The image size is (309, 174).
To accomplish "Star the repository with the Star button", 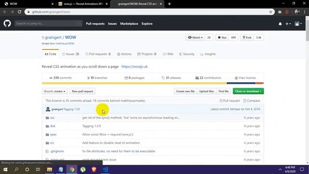I will click(x=222, y=38).
